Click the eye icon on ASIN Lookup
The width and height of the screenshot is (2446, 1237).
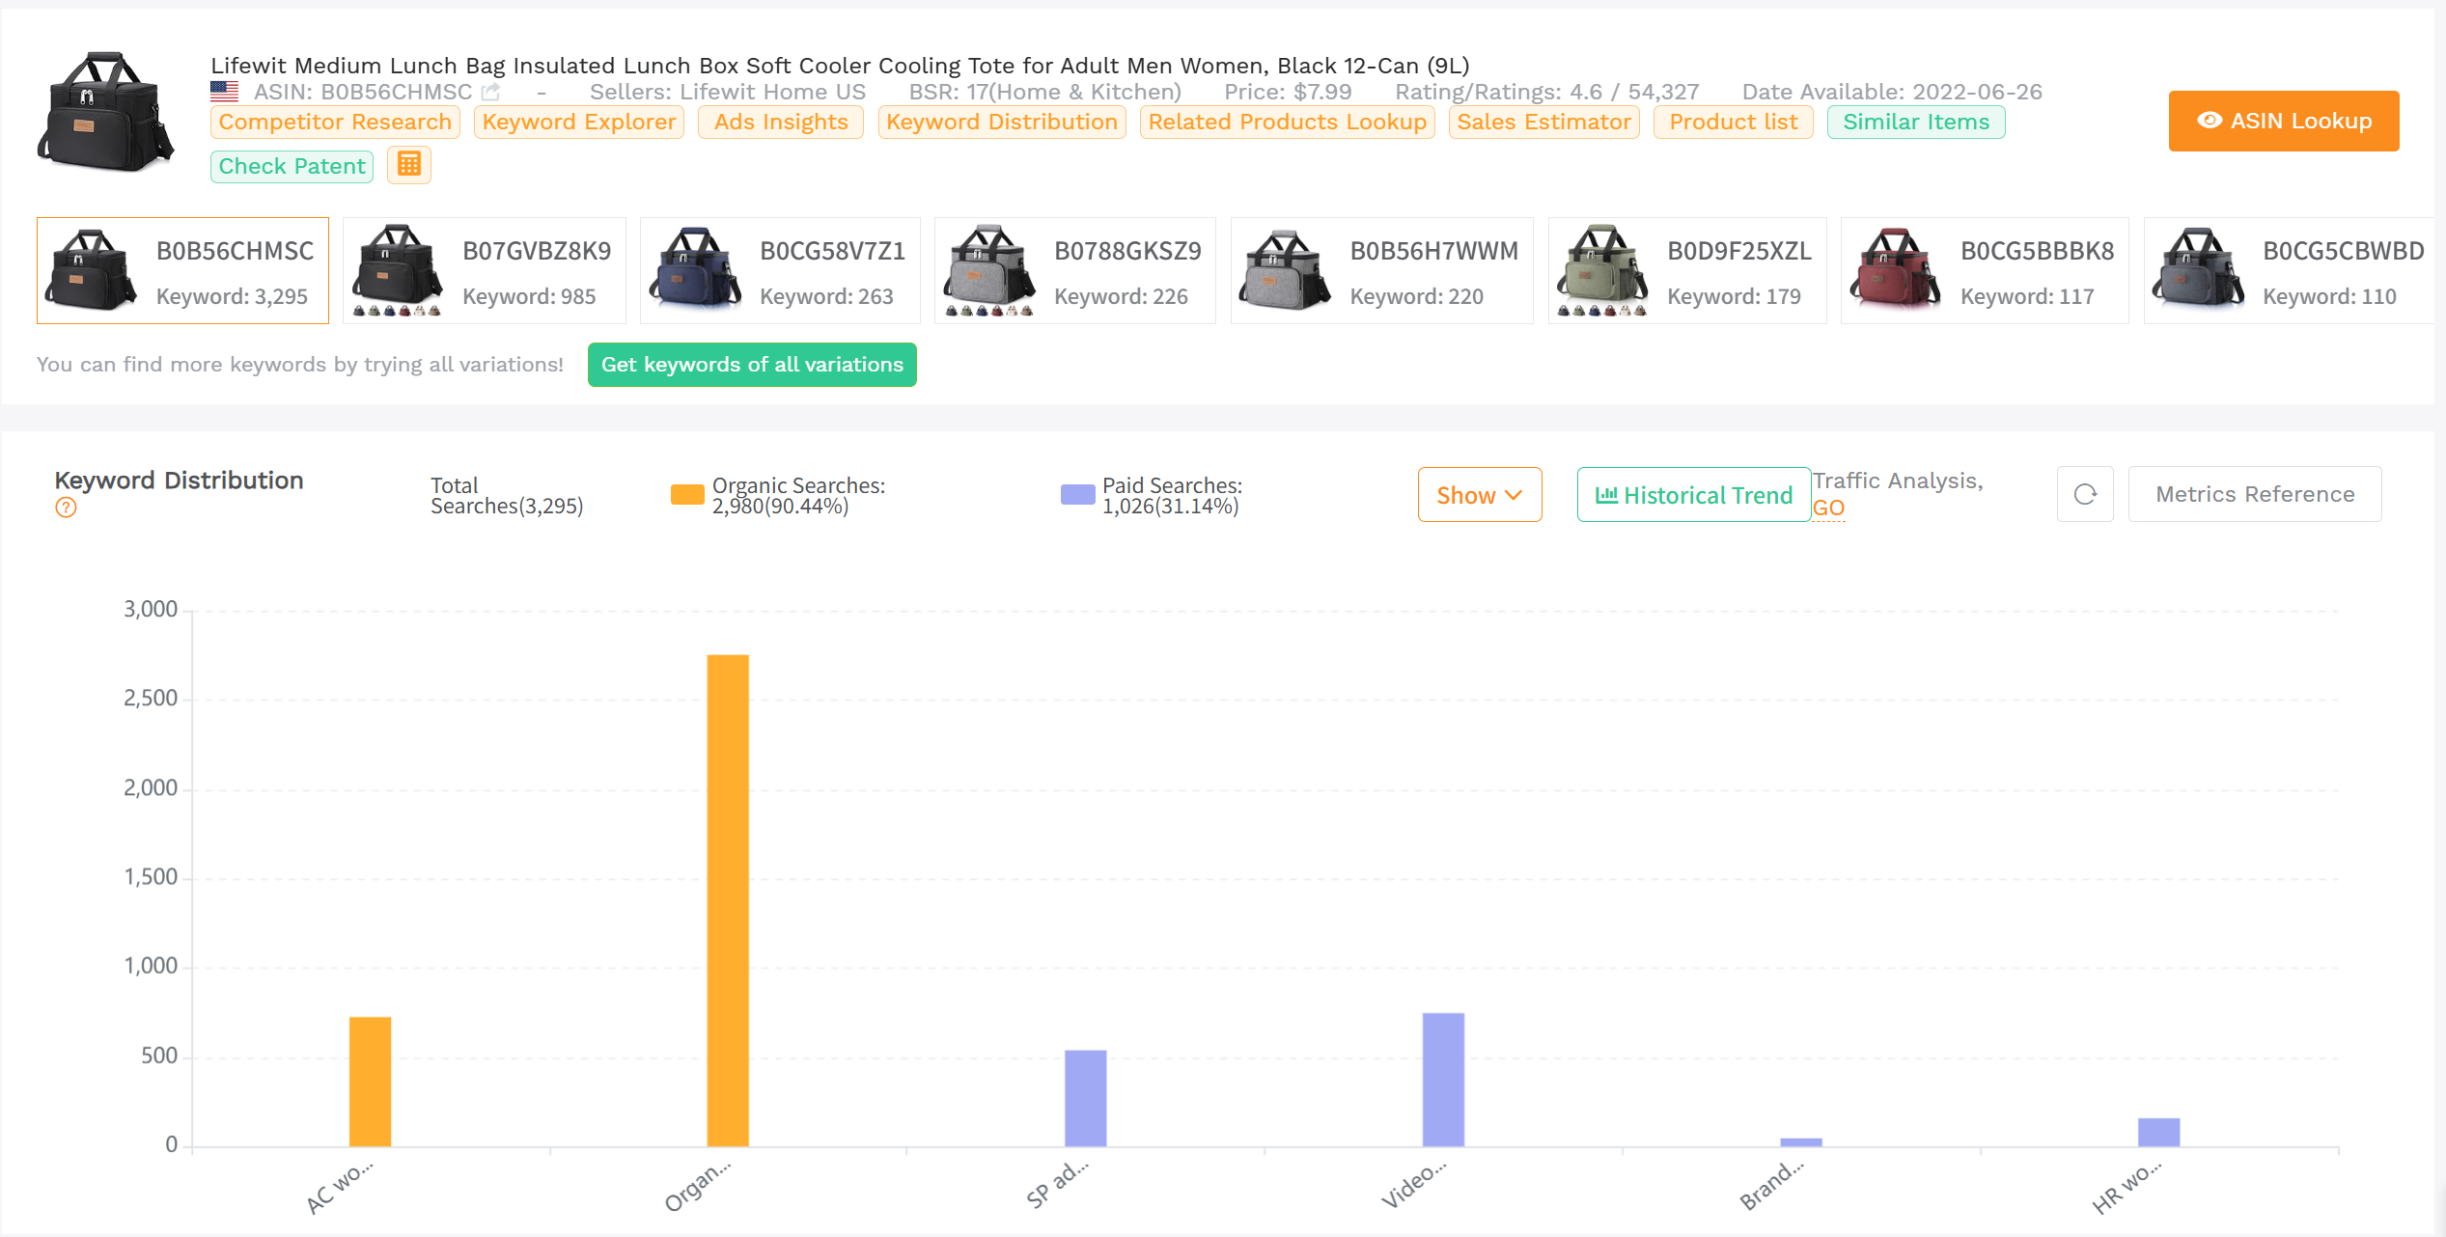(x=2211, y=121)
